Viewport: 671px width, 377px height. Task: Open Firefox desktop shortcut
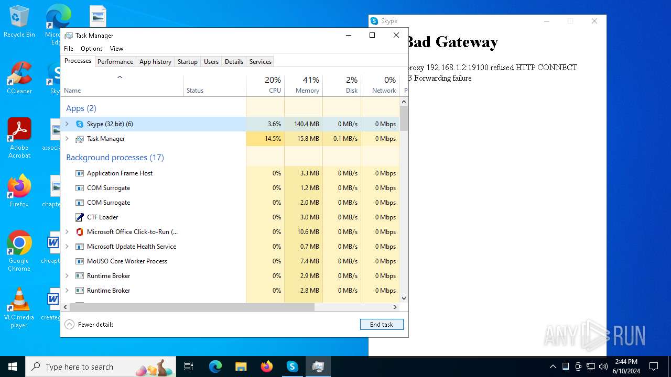point(19,191)
